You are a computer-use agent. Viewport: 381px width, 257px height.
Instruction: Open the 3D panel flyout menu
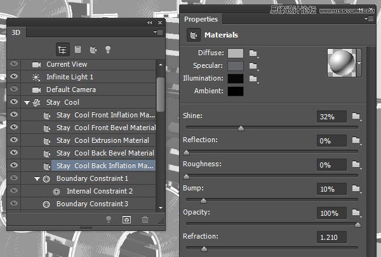158,32
